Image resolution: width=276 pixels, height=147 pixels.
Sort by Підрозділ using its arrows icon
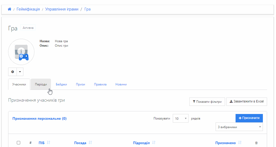coord(154,143)
